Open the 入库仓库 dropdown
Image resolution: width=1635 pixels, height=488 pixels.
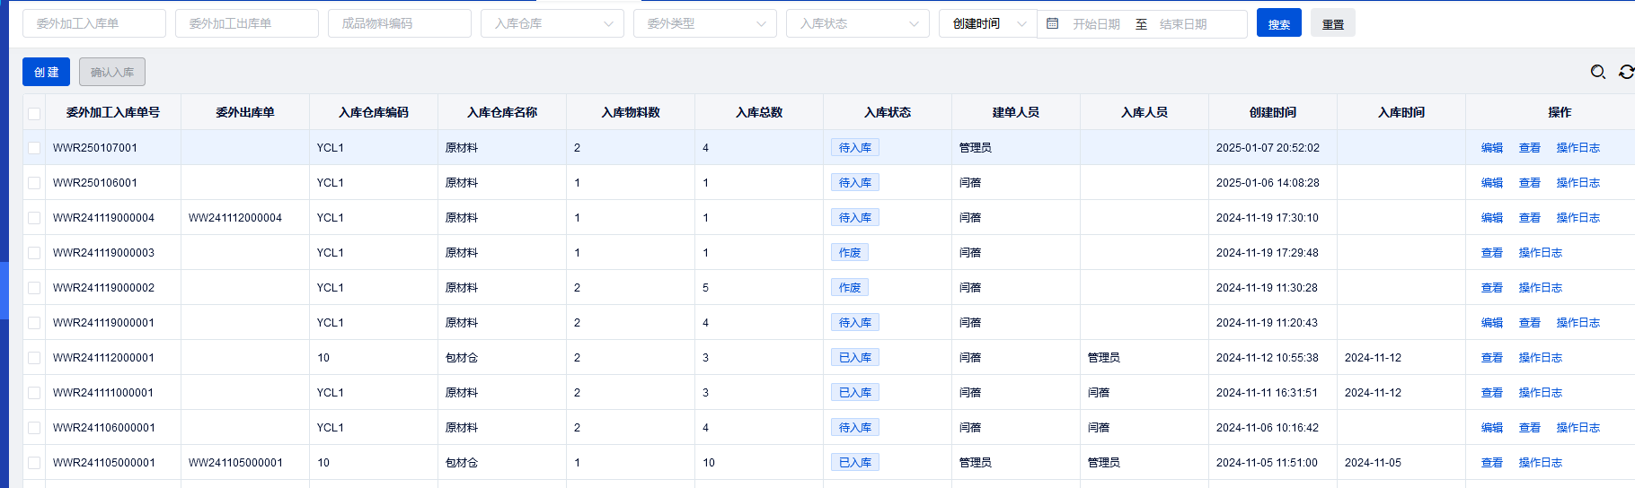click(x=552, y=23)
